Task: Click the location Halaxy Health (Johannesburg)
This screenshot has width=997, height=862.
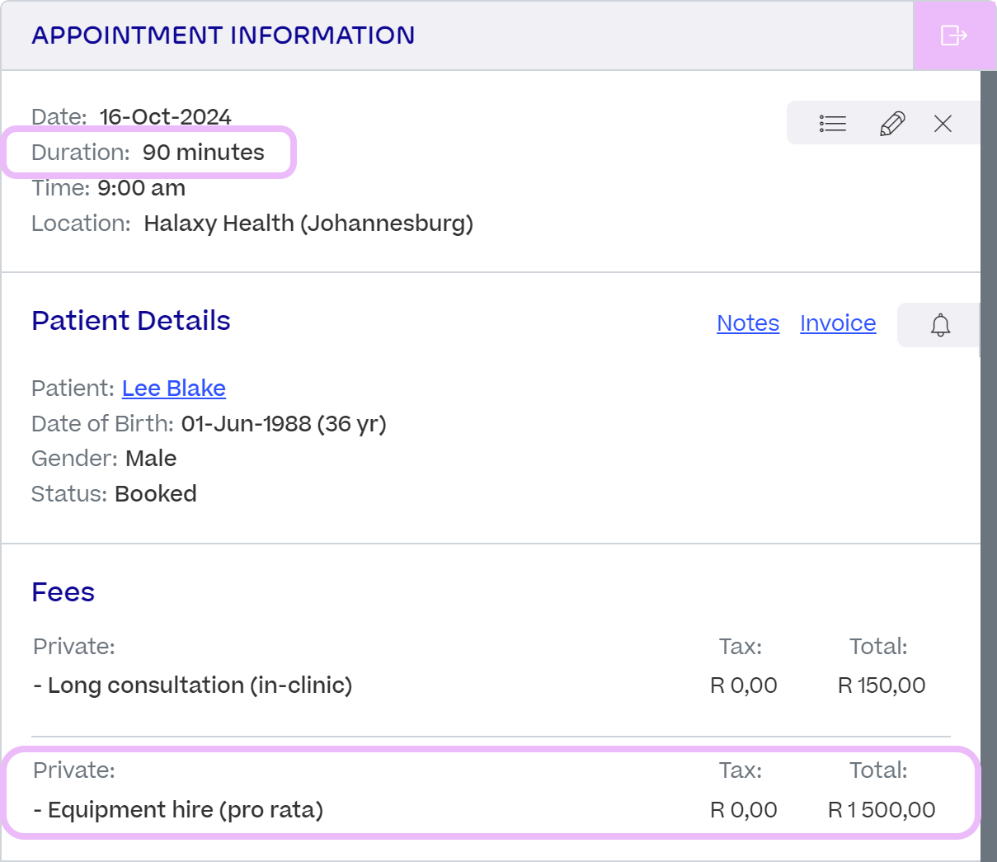Action: tap(308, 224)
